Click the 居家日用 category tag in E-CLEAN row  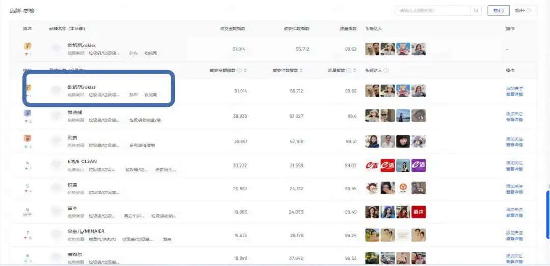pos(165,170)
